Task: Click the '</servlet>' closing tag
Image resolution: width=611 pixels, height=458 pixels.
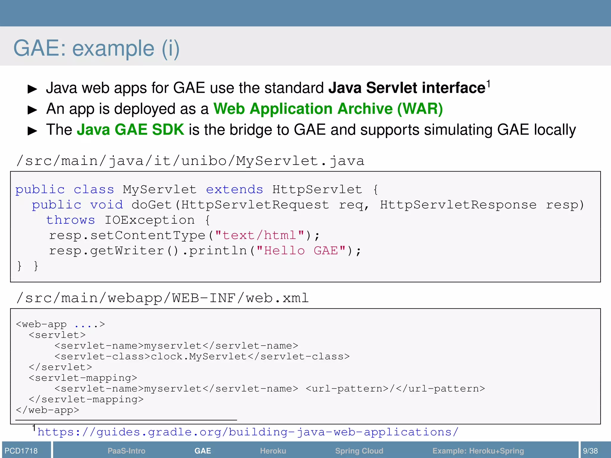Action: click(x=61, y=367)
